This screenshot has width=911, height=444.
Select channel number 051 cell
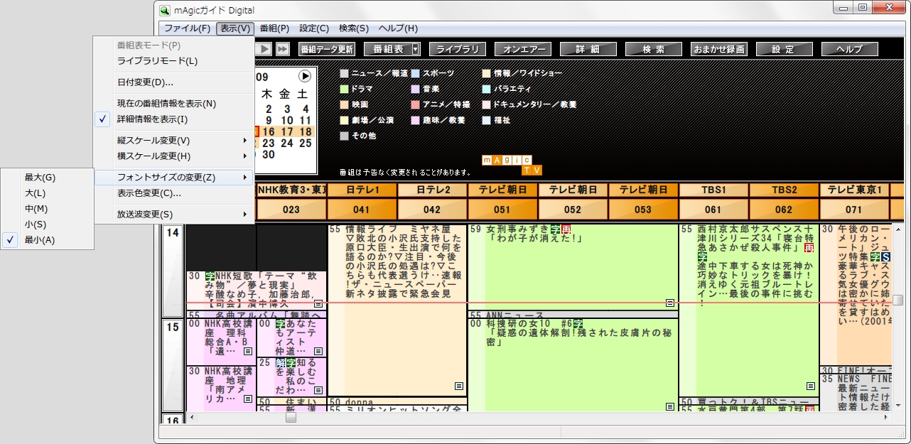coord(503,210)
